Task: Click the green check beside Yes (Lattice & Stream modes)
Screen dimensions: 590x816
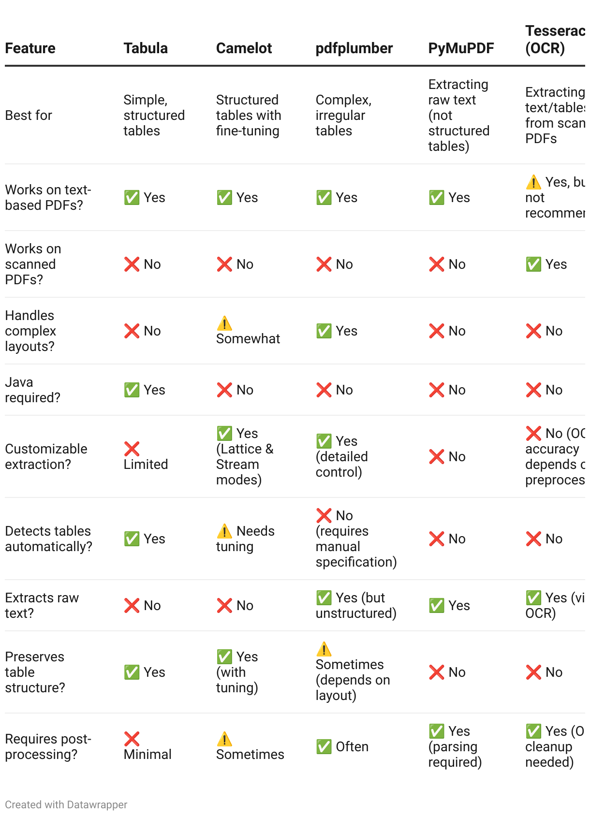Action: (x=224, y=433)
